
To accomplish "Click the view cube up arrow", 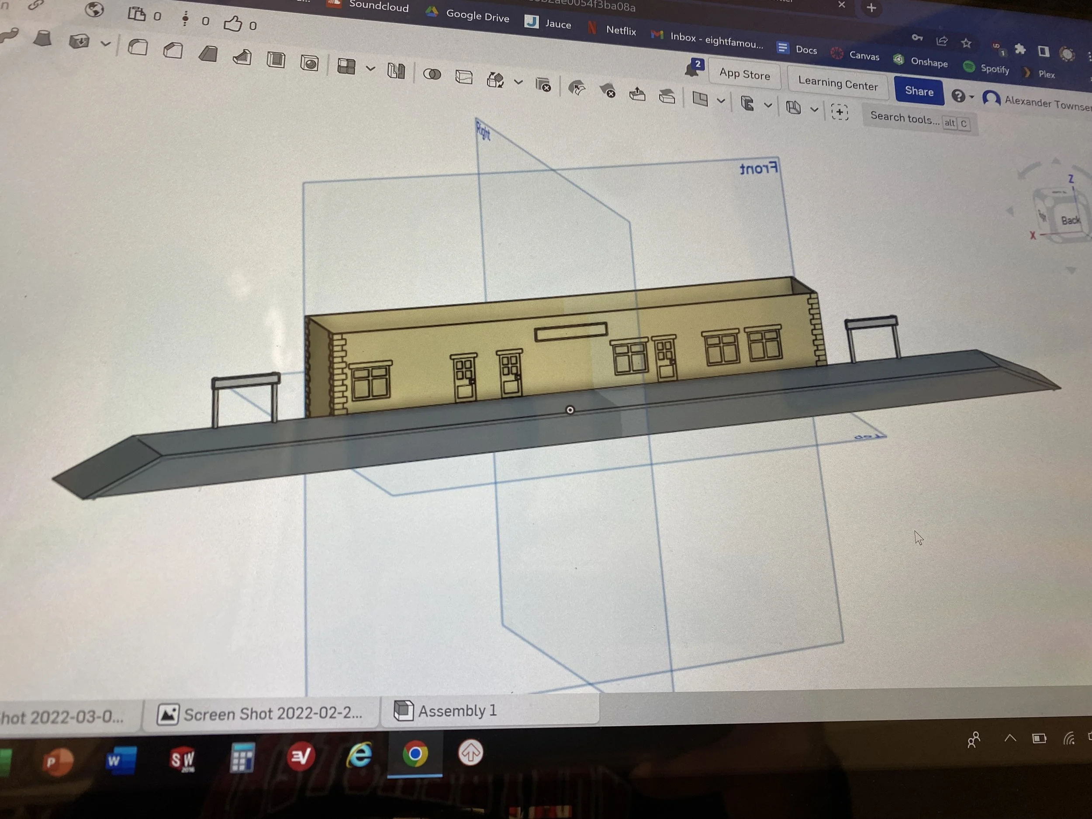I will pyautogui.click(x=1055, y=161).
